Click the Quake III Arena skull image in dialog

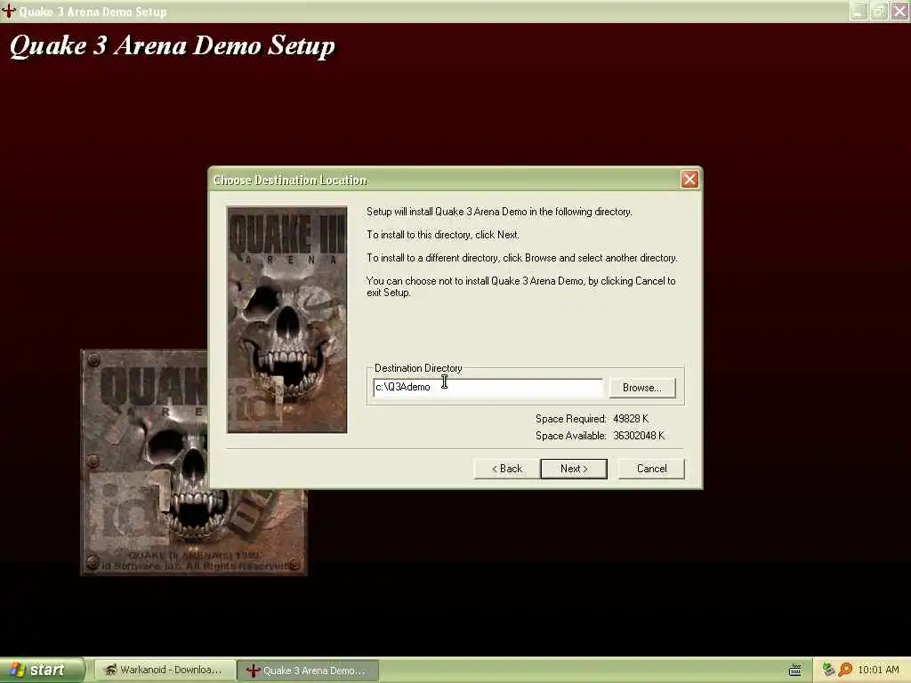(x=287, y=319)
